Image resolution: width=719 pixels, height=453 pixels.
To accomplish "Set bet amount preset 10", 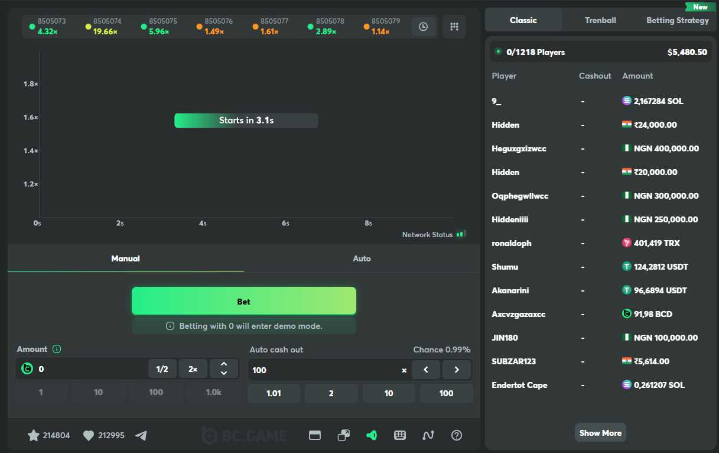I will [98, 392].
